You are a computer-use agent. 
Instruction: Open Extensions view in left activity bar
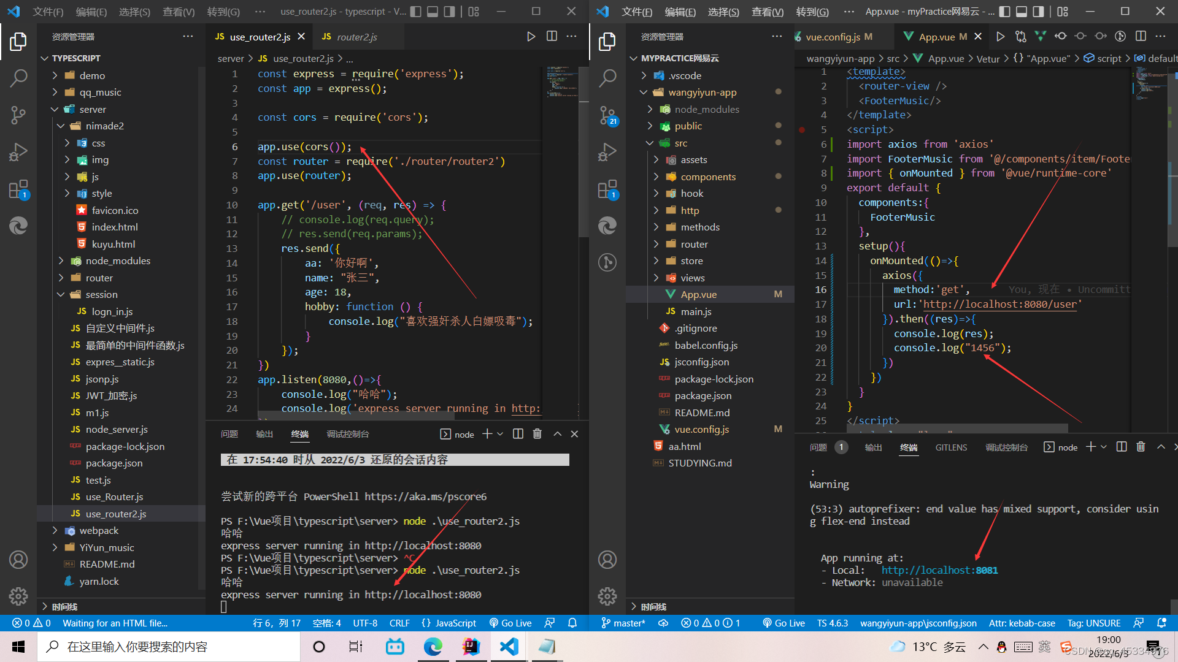pos(18,189)
